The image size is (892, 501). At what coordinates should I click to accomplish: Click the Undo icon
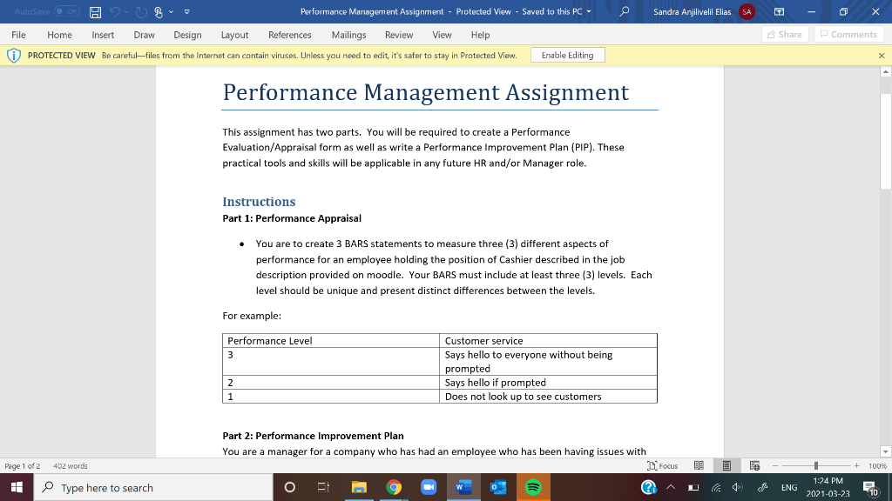[116, 11]
